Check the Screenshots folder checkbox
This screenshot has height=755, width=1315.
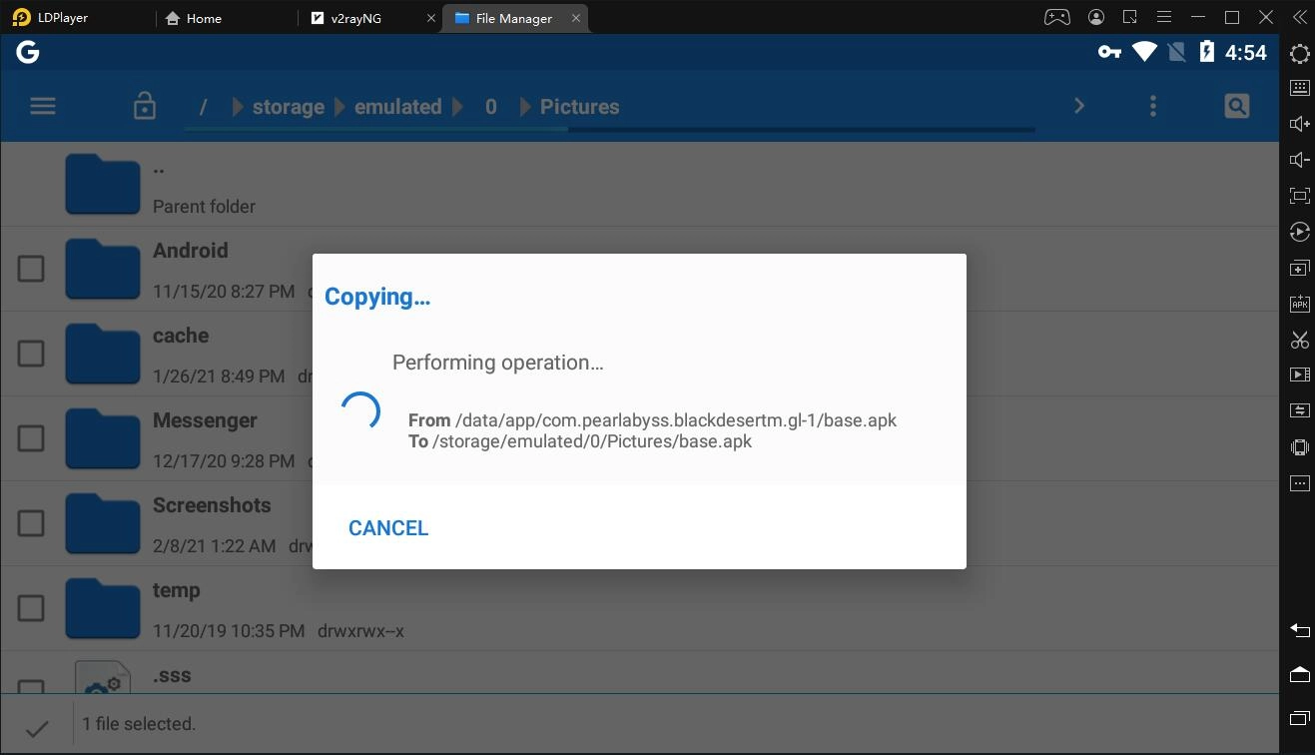[x=31, y=523]
